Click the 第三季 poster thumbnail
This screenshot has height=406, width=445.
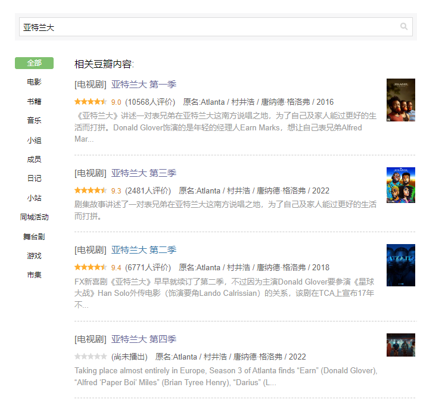point(401,185)
